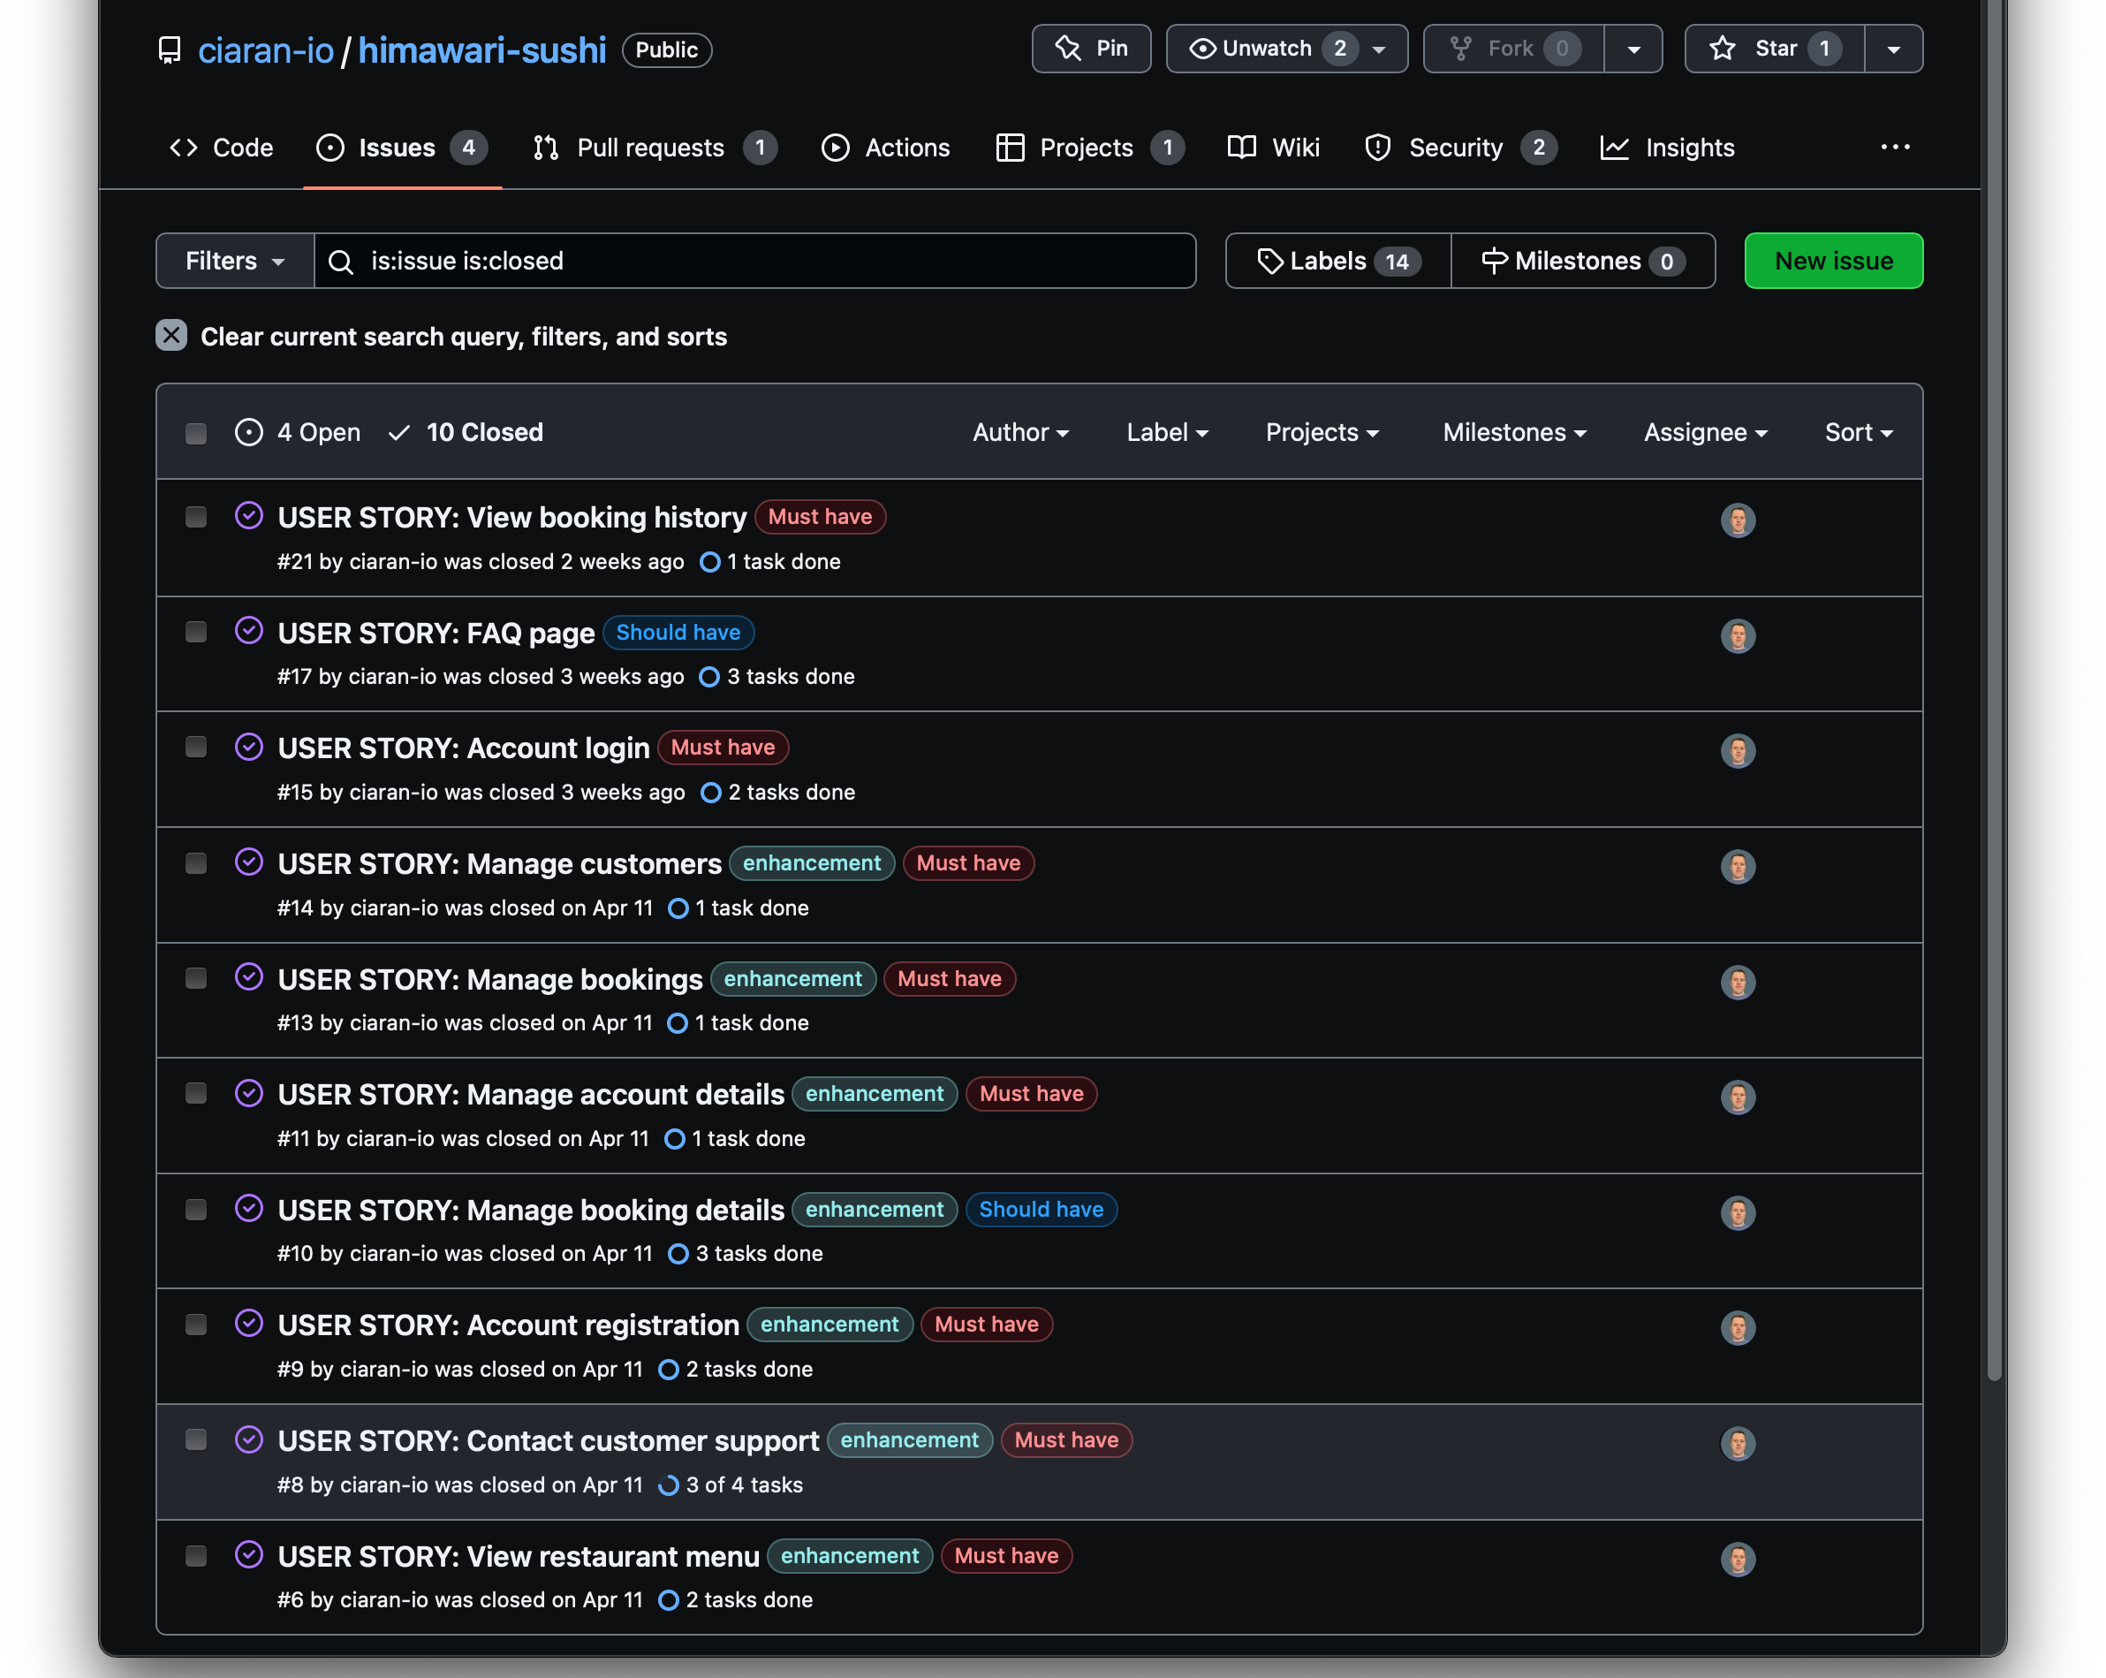The height and width of the screenshot is (1678, 2106).
Task: Expand the Author filter dropdown
Action: coord(1021,432)
